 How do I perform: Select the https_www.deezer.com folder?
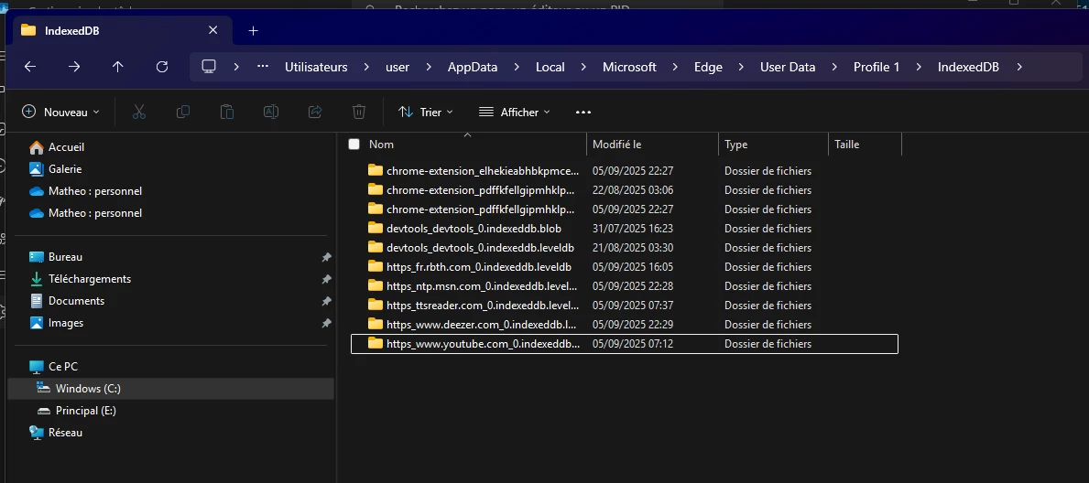[481, 325]
